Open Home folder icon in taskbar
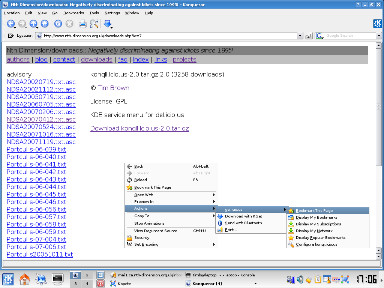The height and width of the screenshot is (288, 384). [24, 279]
